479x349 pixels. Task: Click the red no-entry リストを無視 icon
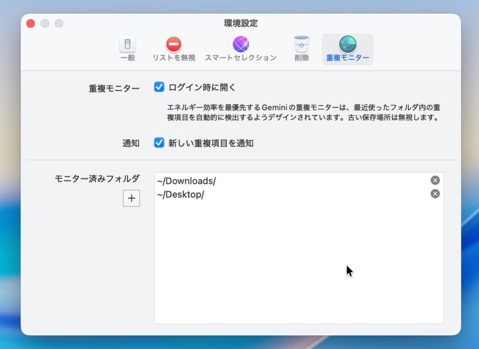click(x=174, y=45)
